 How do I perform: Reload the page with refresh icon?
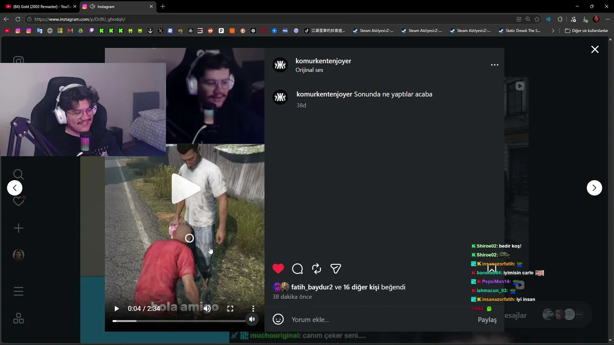click(18, 19)
